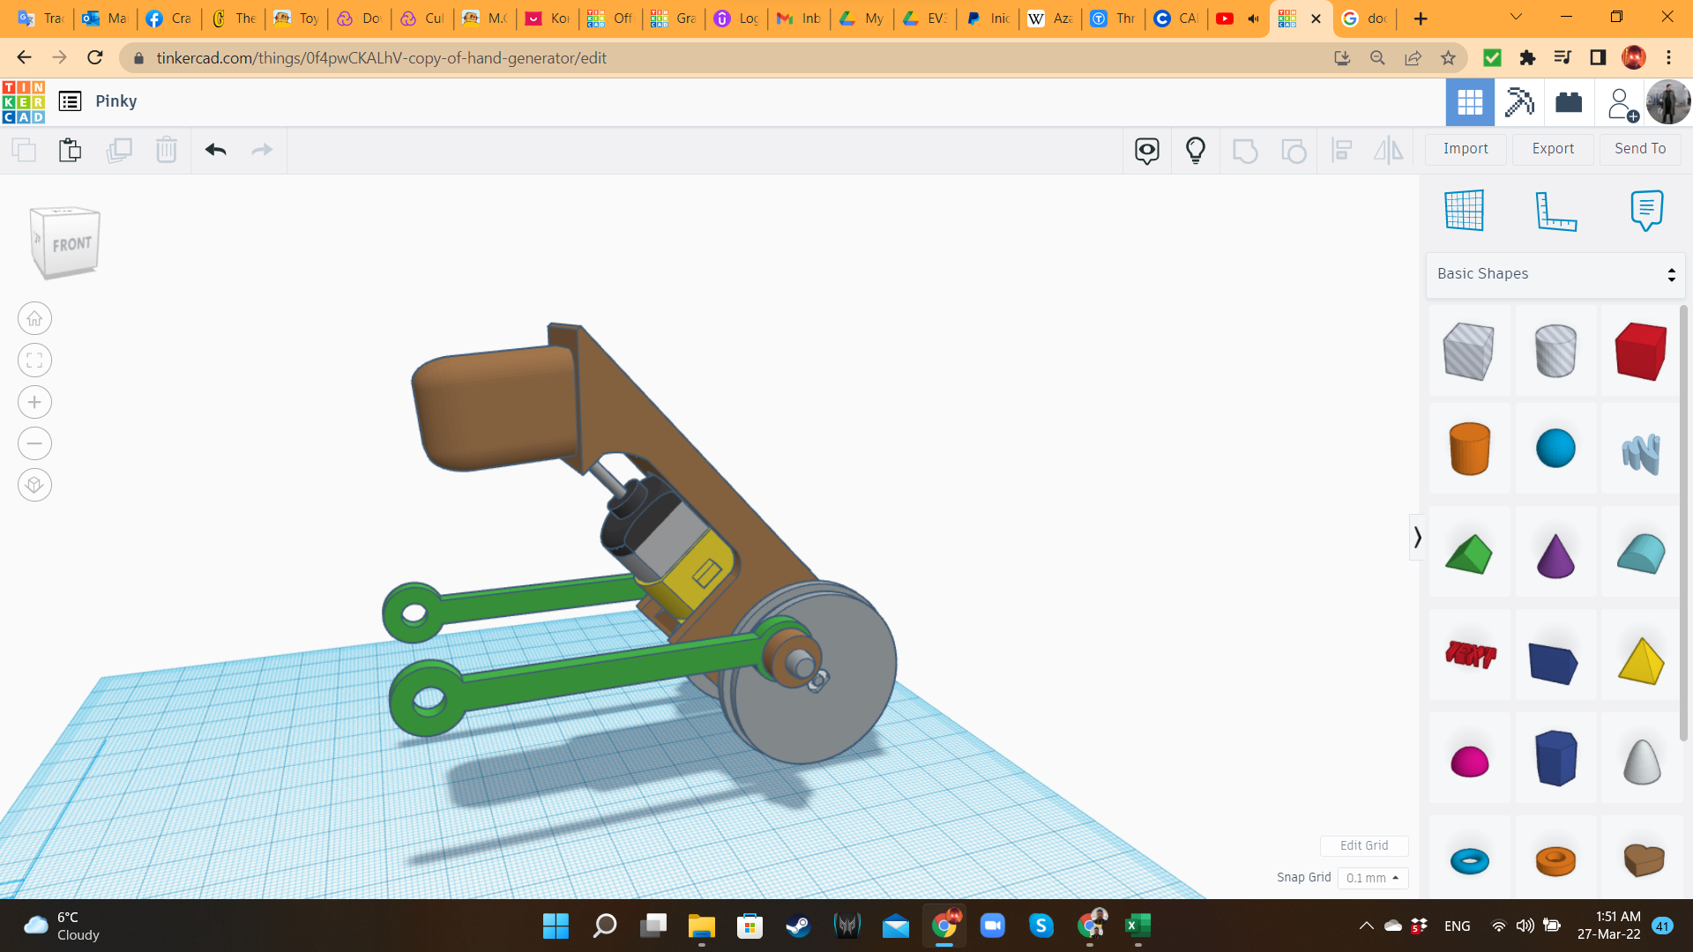Toggle orthographic perspective view cube icon
Viewport: 1693px width, 952px height.
pyautogui.click(x=34, y=485)
